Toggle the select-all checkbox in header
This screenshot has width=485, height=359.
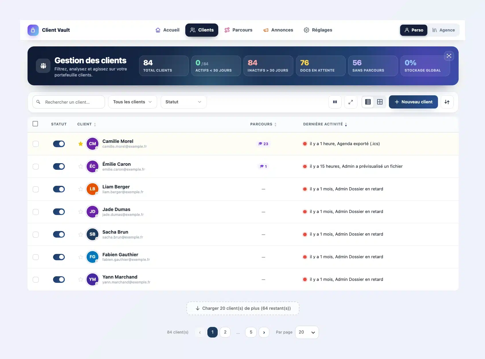(35, 124)
